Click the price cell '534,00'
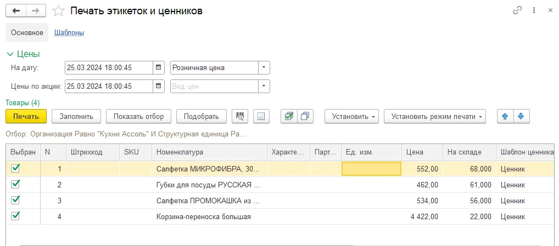 point(422,201)
